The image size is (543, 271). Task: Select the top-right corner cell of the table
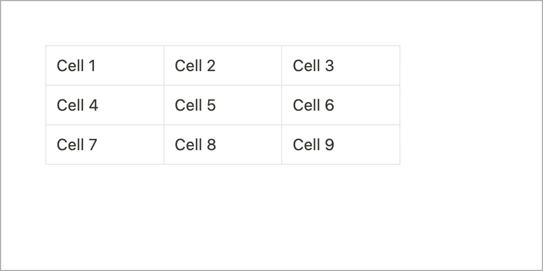[341, 65]
